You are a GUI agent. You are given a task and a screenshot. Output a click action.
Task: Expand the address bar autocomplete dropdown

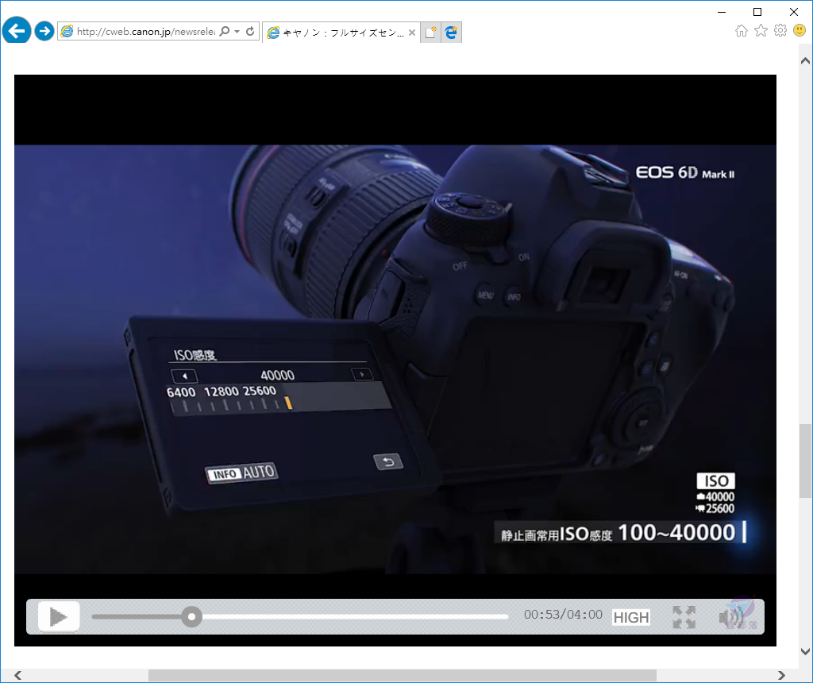[237, 32]
